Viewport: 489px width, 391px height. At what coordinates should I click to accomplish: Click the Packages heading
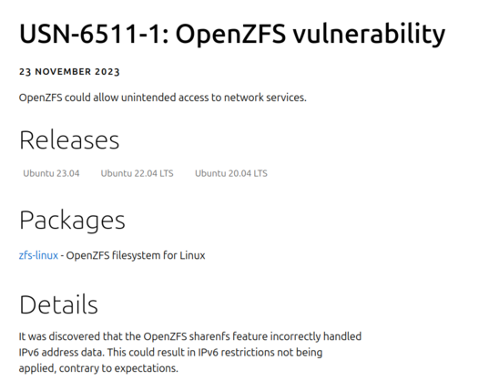[x=72, y=221]
